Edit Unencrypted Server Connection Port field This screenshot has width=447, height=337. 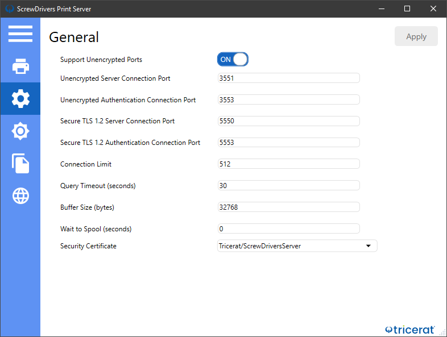(x=288, y=78)
